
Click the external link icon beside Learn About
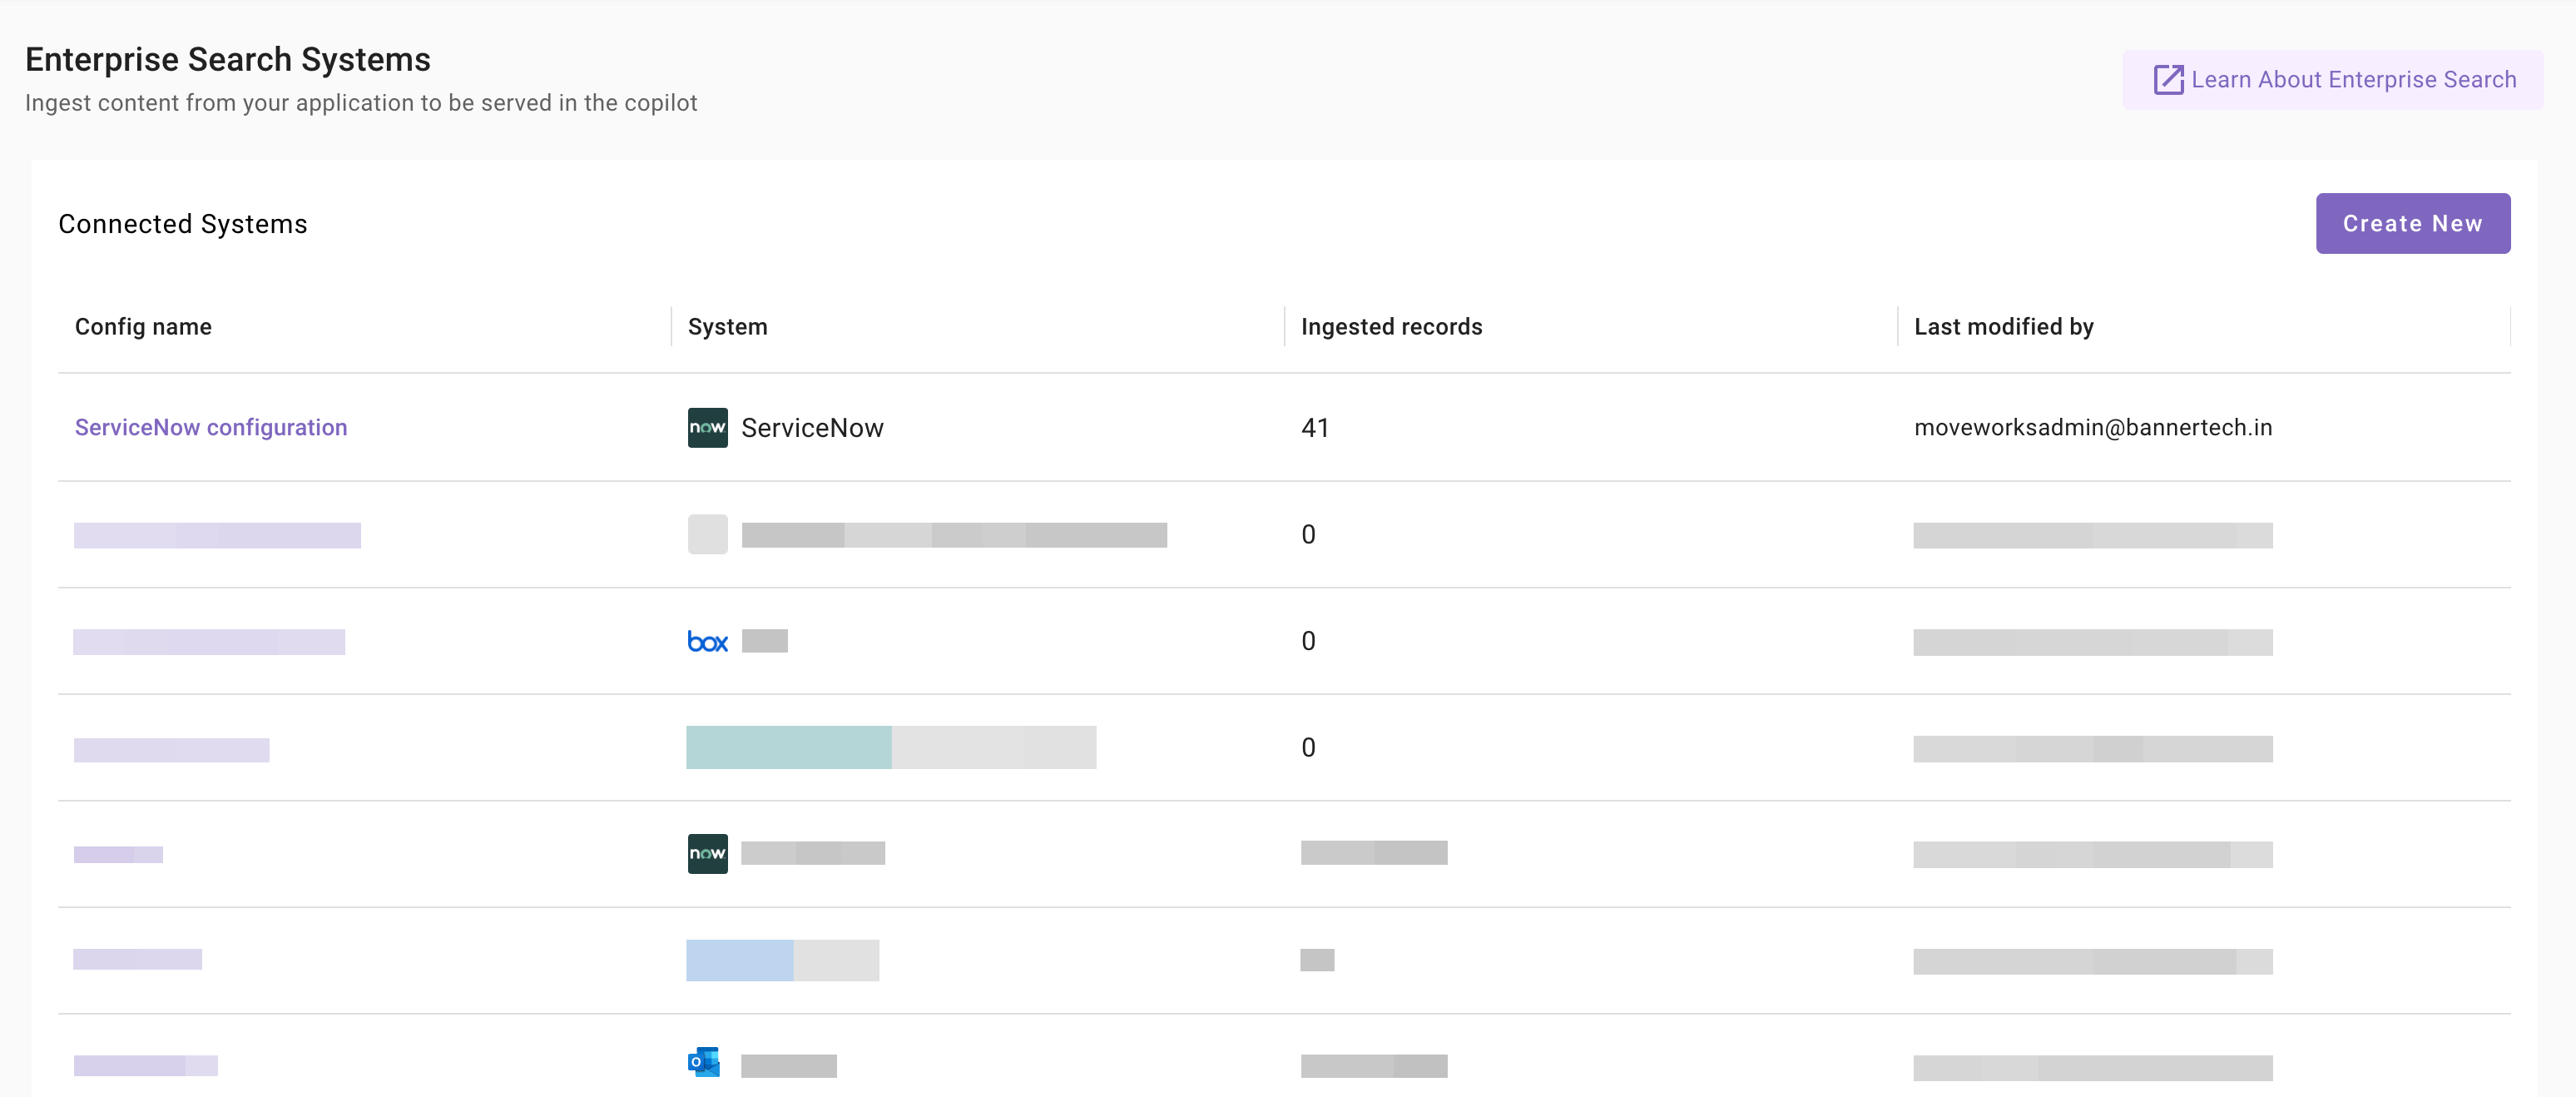point(2167,80)
